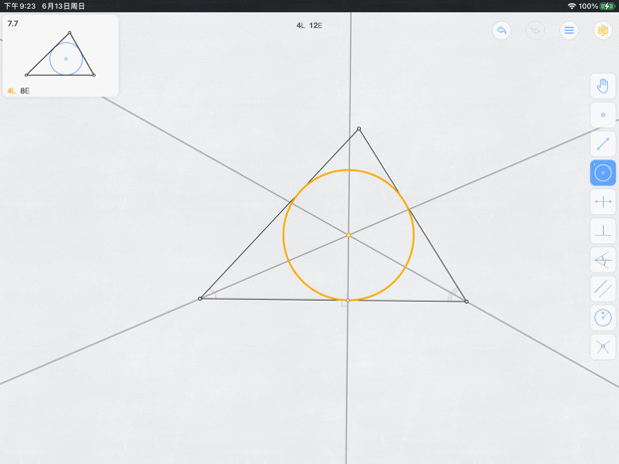Select the Compass tool
Viewport: 619px width, 464px height.
point(603,318)
